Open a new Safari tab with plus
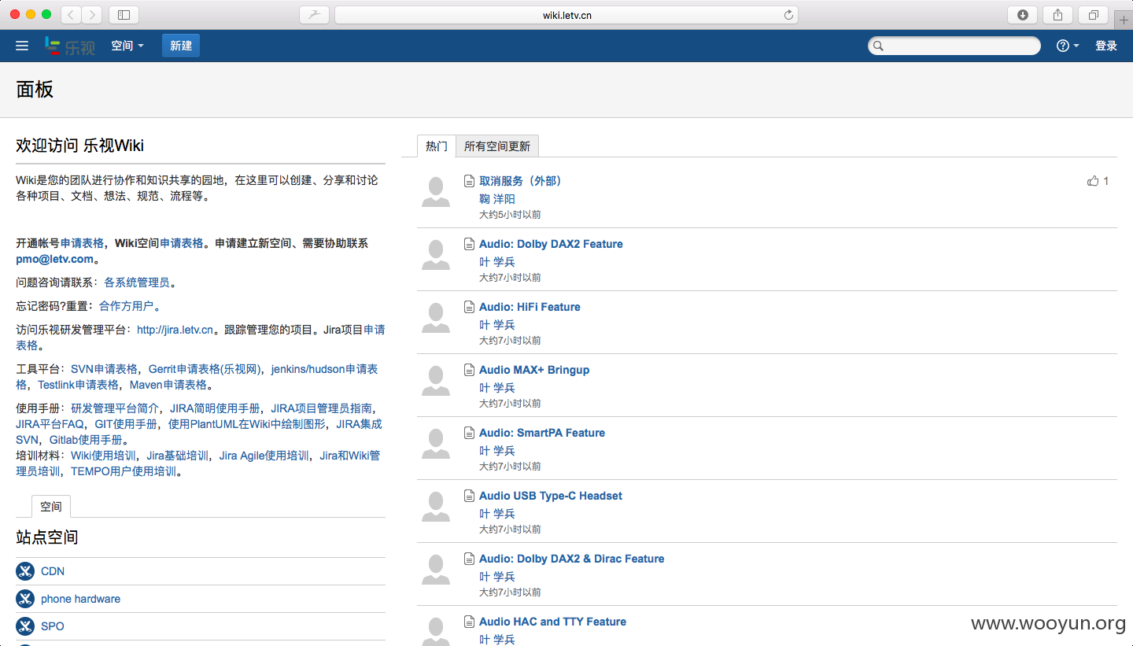Image resolution: width=1133 pixels, height=646 pixels. (1124, 20)
